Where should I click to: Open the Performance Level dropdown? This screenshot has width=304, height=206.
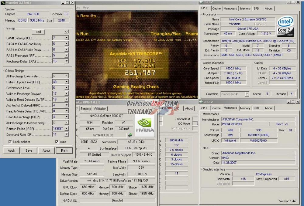tap(67, 88)
